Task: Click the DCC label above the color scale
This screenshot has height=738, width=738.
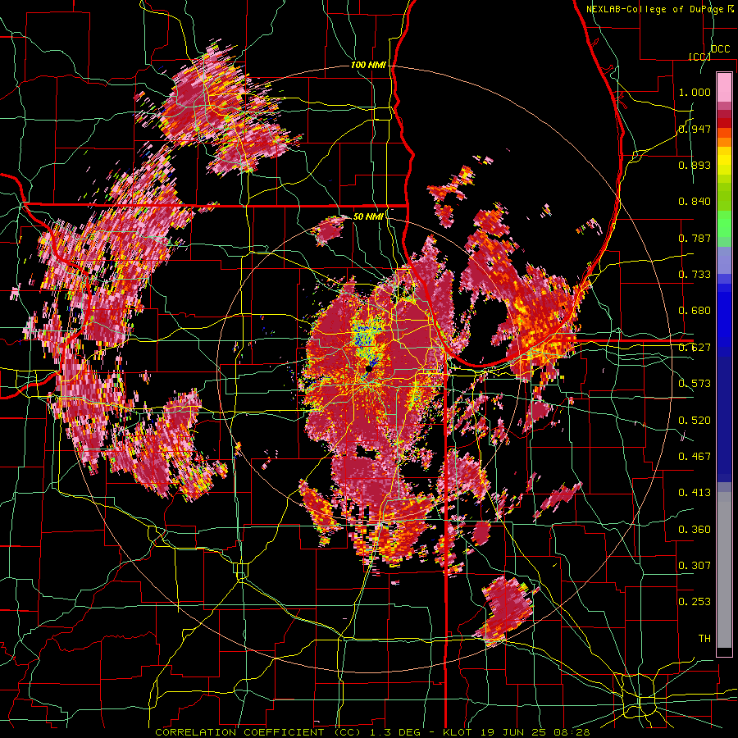Action: tap(721, 49)
